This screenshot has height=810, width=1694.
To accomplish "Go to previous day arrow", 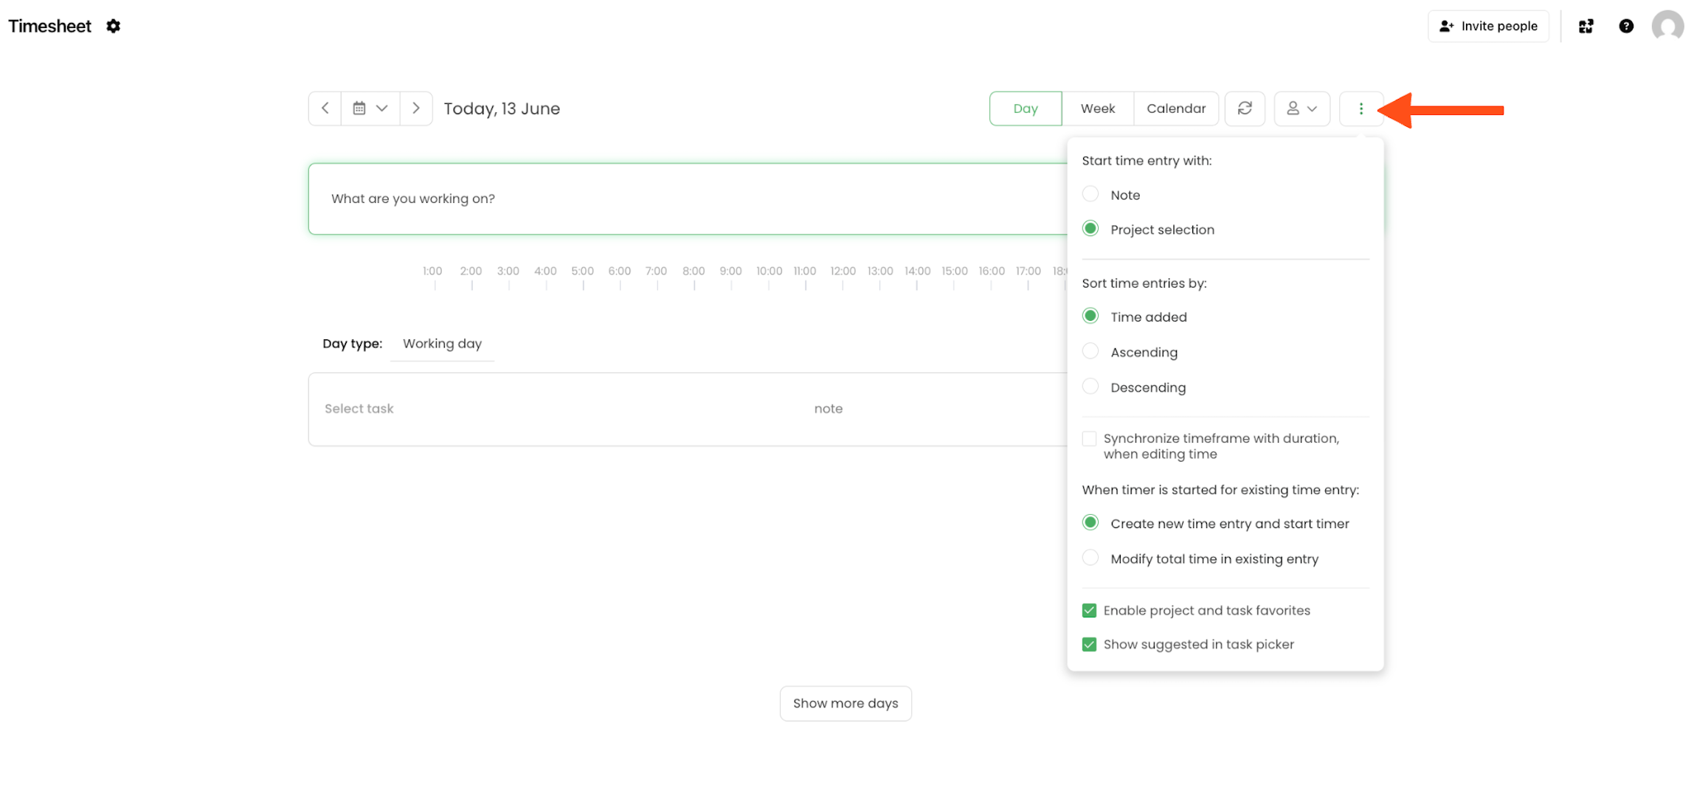I will coord(325,108).
